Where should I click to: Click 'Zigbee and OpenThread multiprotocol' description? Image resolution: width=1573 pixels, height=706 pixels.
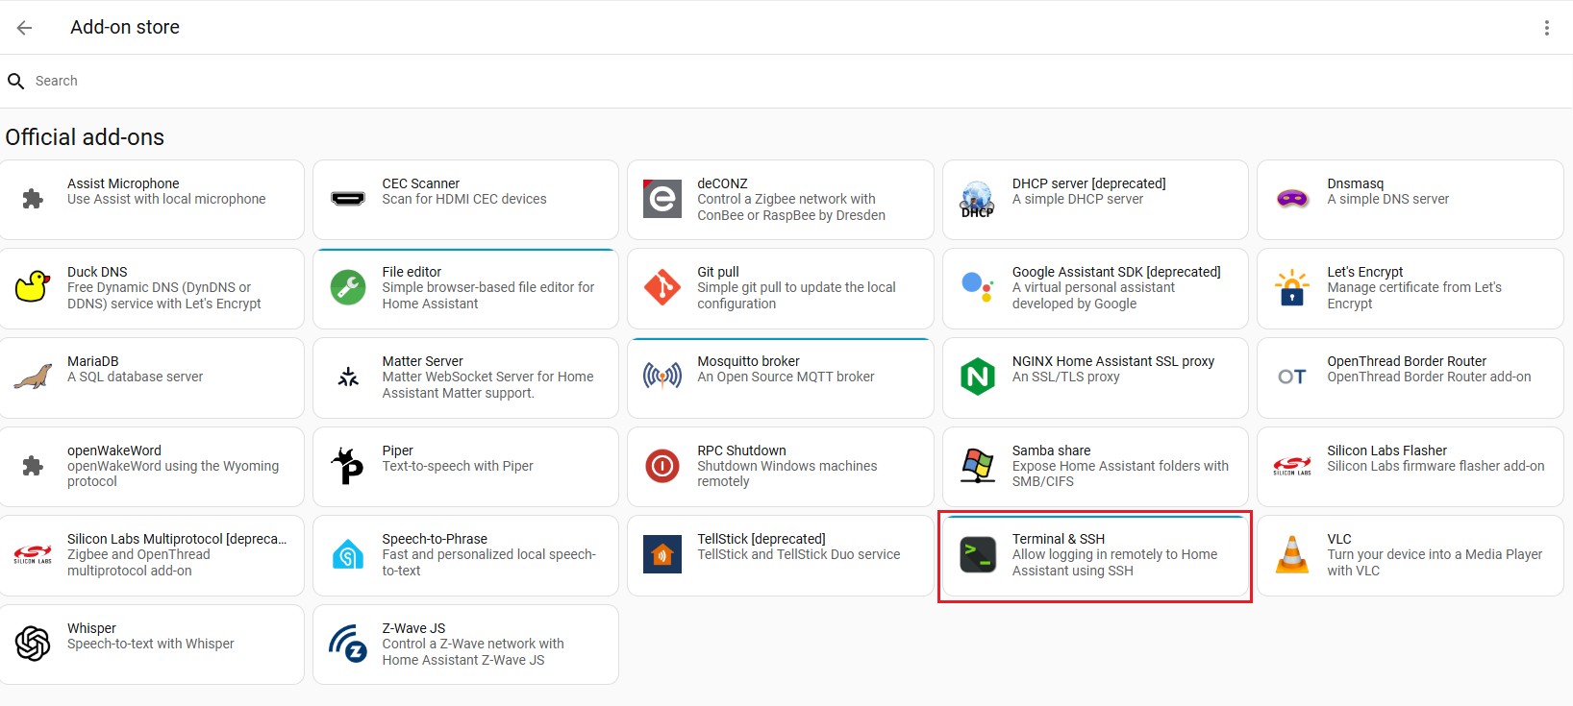pos(138,563)
